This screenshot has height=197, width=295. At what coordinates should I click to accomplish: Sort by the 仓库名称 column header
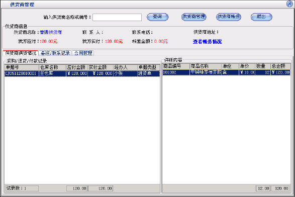click(x=52, y=67)
